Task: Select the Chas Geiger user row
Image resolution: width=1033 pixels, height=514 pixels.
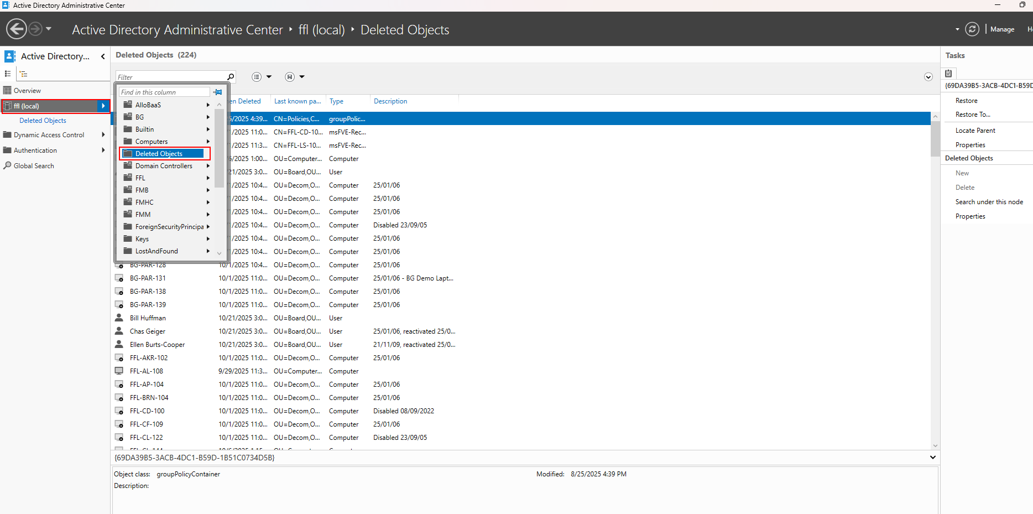Action: click(522, 331)
